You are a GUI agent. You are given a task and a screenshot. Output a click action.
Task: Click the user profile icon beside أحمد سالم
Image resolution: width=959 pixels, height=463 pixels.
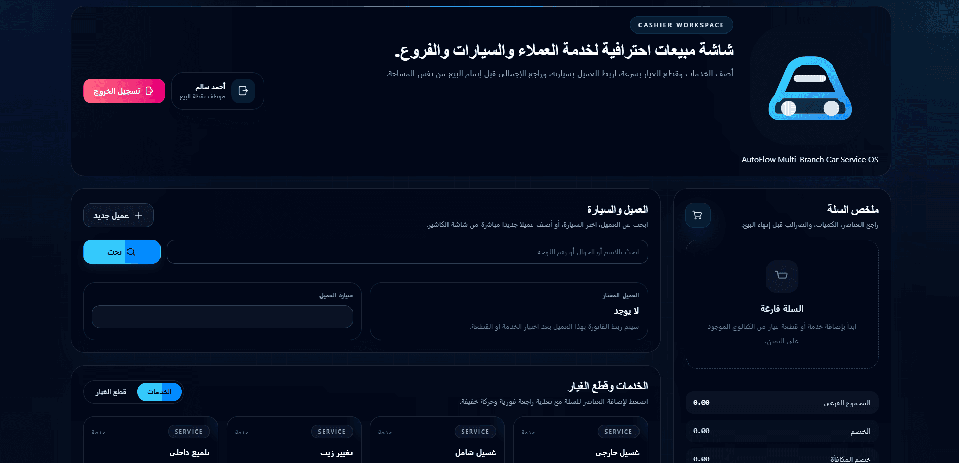click(x=243, y=91)
